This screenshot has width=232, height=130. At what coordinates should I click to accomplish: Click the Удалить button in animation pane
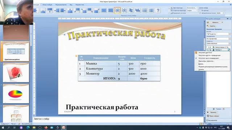pos(211,26)
